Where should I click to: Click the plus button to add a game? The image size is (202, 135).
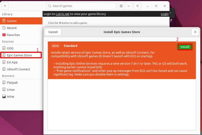pos(5,6)
